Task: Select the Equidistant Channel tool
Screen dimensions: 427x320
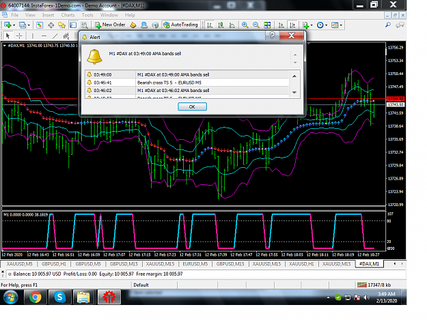Action: click(x=66, y=35)
